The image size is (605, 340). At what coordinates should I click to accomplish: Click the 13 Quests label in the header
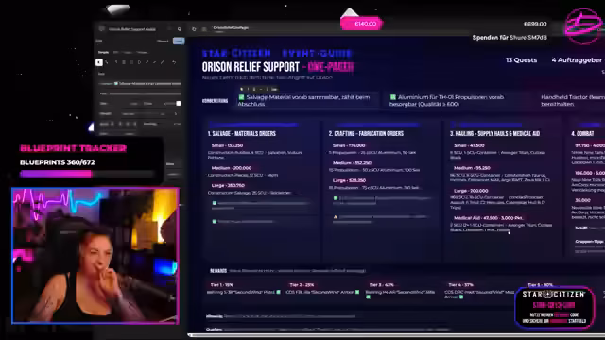tap(521, 60)
